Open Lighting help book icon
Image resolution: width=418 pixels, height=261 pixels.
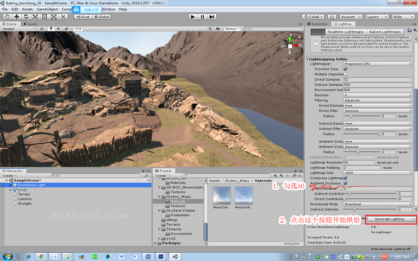coord(410,30)
